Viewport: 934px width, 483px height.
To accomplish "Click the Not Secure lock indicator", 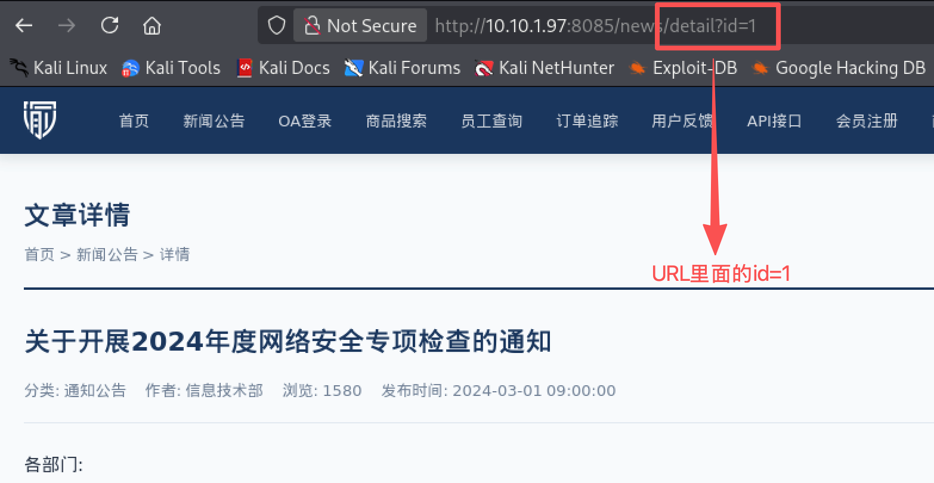I will click(360, 25).
